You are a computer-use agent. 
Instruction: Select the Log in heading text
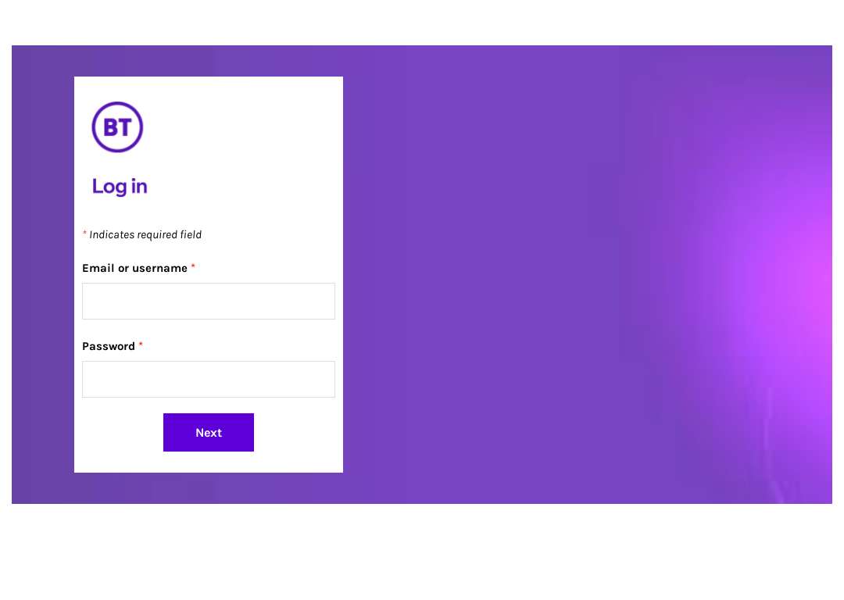120,187
